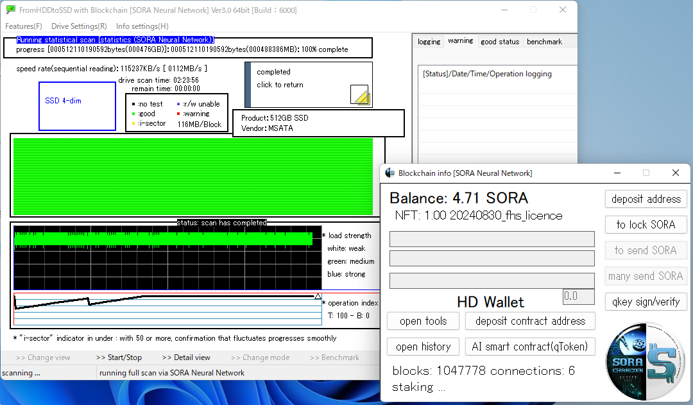The height and width of the screenshot is (405, 693).
Task: Click the purple r/w unable legend square
Action: point(178,104)
